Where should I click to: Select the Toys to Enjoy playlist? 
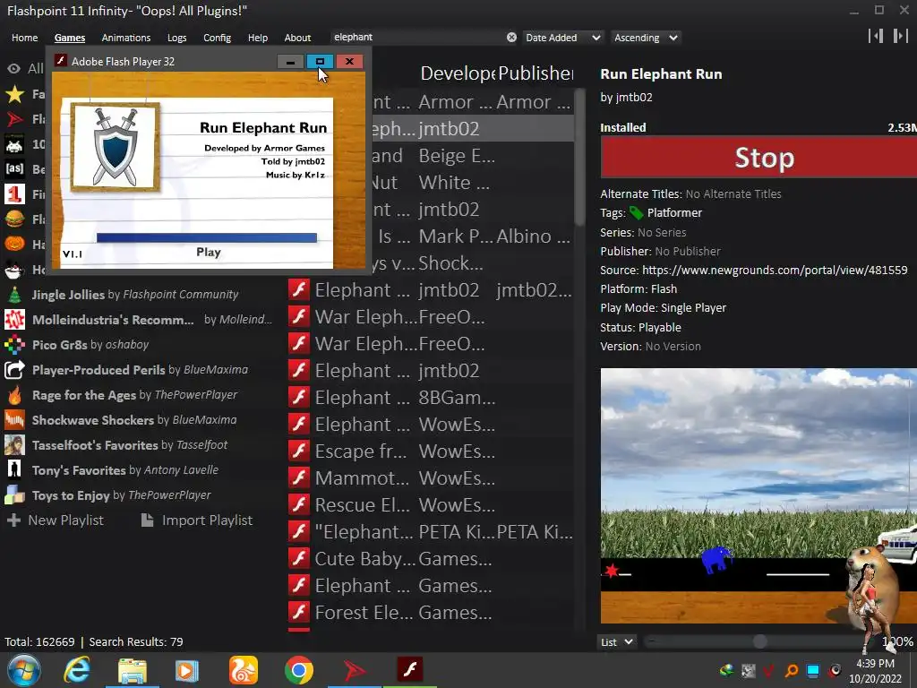(x=137, y=495)
